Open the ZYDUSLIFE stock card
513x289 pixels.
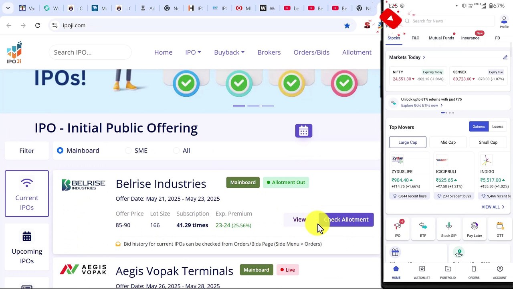(410, 176)
